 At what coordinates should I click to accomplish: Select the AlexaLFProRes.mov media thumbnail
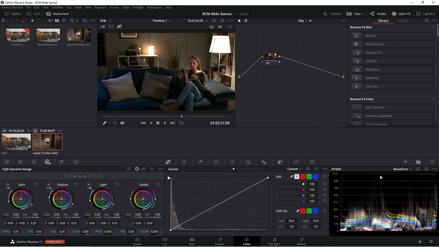click(79, 35)
